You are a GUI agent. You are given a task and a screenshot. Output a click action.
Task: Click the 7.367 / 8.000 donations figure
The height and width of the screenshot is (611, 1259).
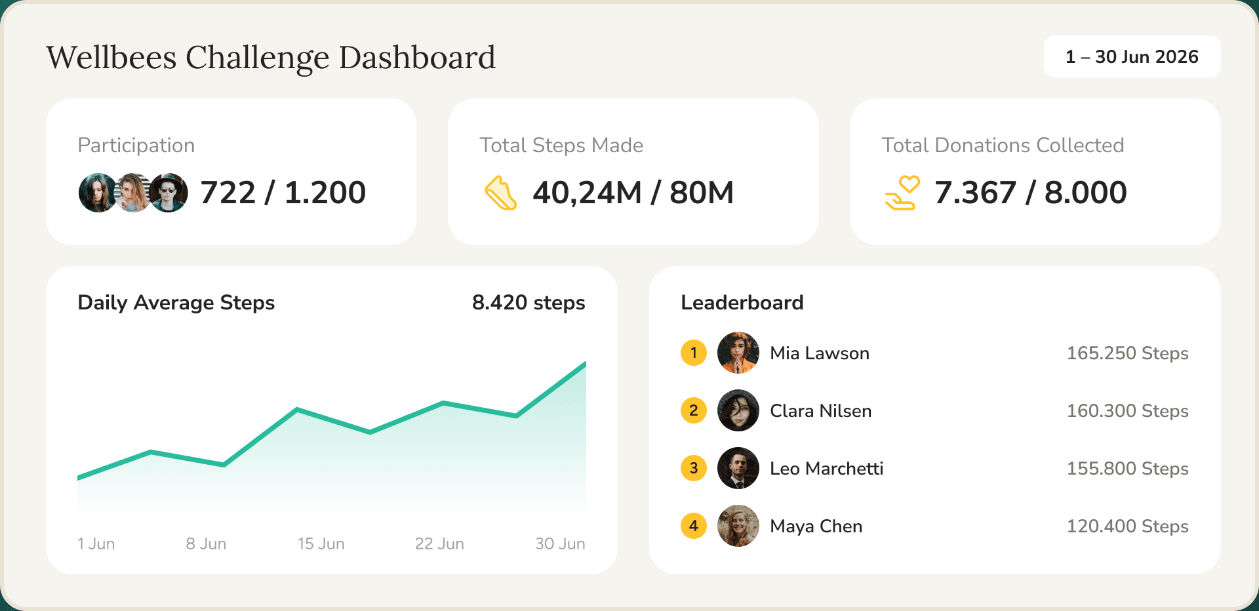point(1031,193)
